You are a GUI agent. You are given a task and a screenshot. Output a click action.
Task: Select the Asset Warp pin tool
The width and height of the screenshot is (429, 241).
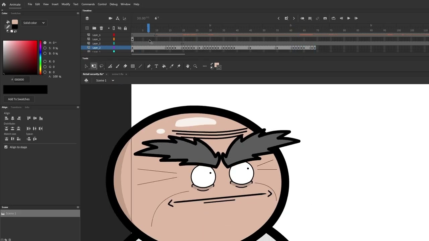pos(179,66)
